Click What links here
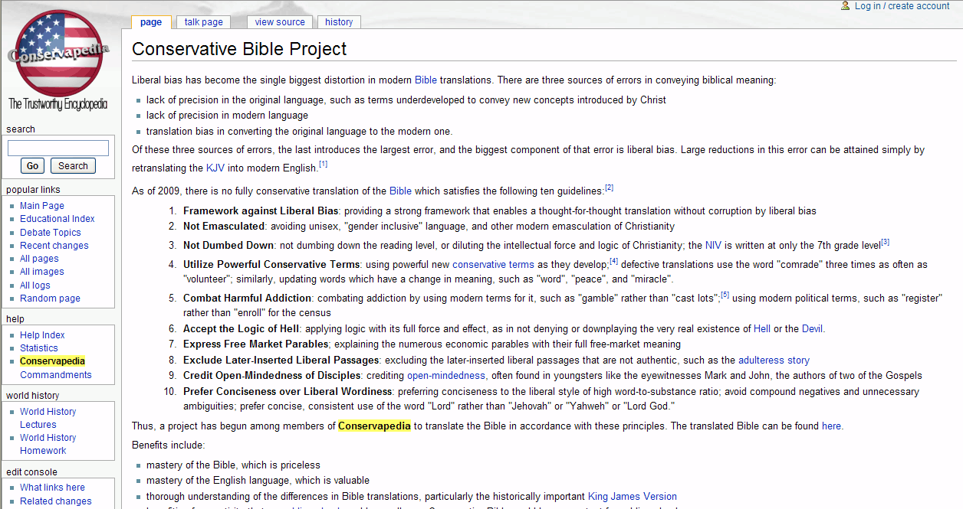Viewport: 963px width, 509px height. coord(52,488)
